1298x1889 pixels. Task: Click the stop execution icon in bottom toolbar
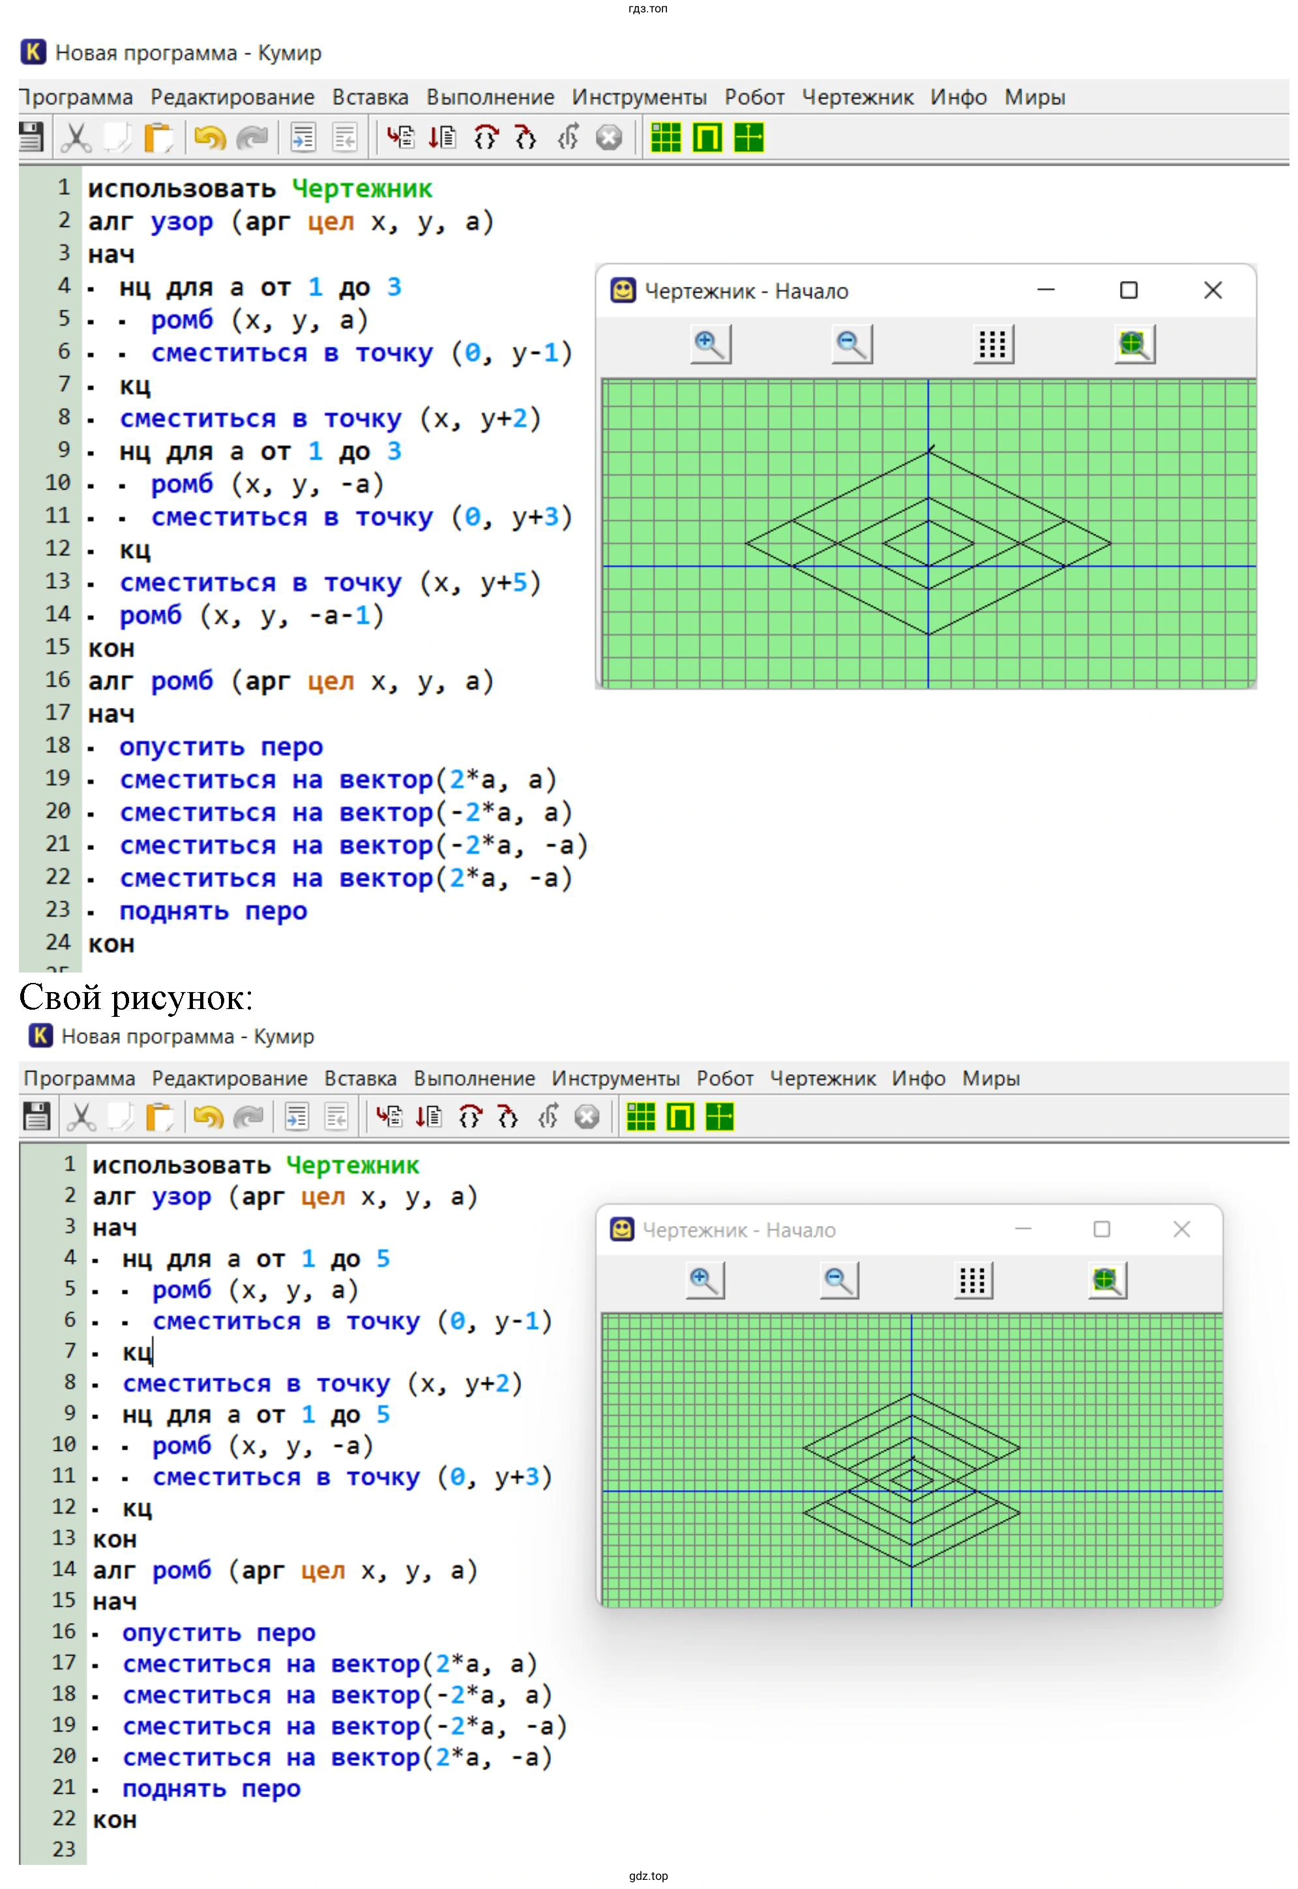pos(586,1117)
